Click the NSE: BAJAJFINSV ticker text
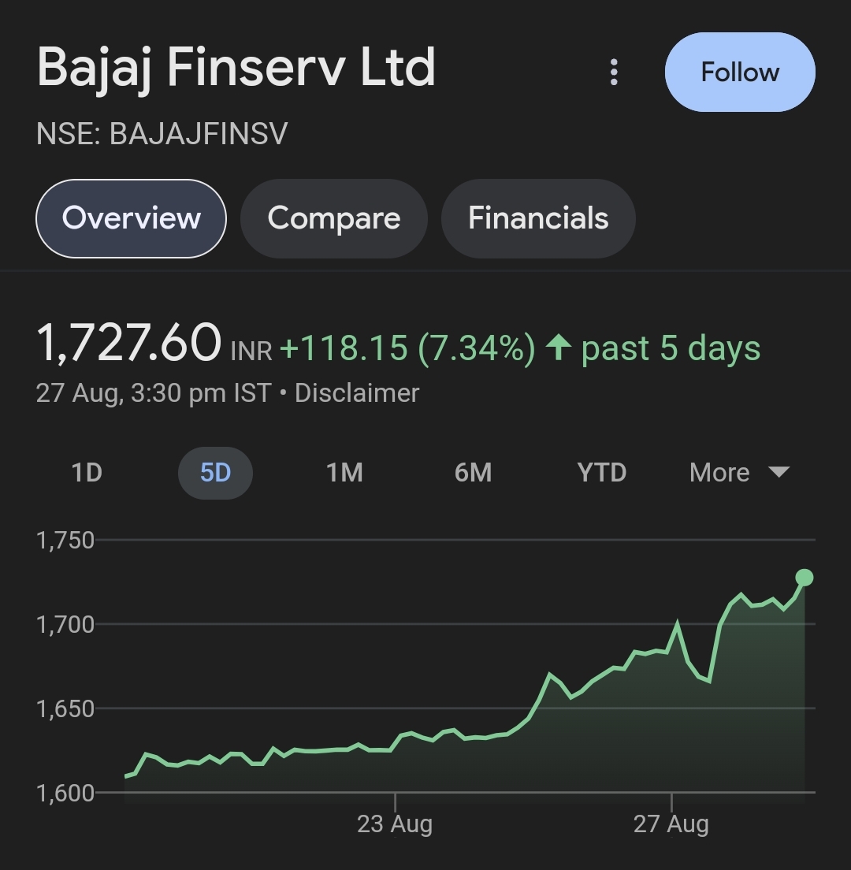This screenshot has width=851, height=870. click(x=162, y=134)
